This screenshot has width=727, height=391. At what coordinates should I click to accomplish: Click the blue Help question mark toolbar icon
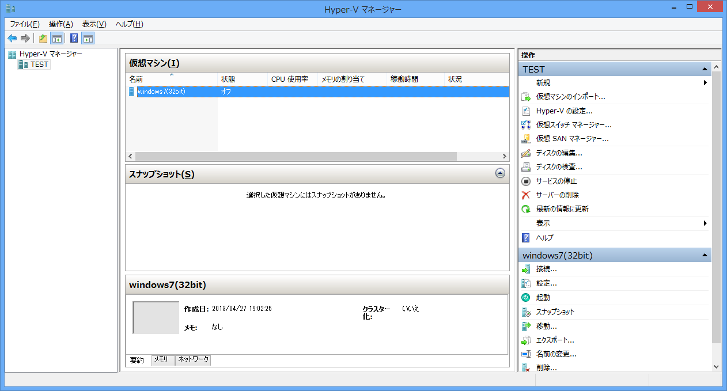coord(74,39)
